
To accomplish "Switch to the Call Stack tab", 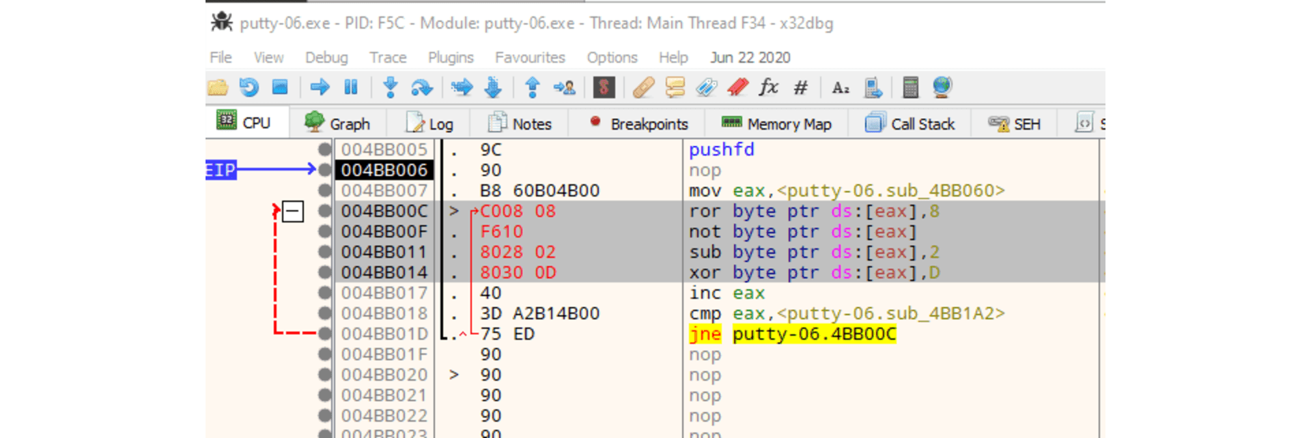I will coord(910,123).
